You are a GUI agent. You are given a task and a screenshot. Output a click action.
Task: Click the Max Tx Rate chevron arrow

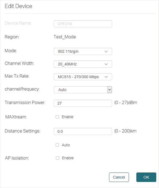(x=106, y=77)
